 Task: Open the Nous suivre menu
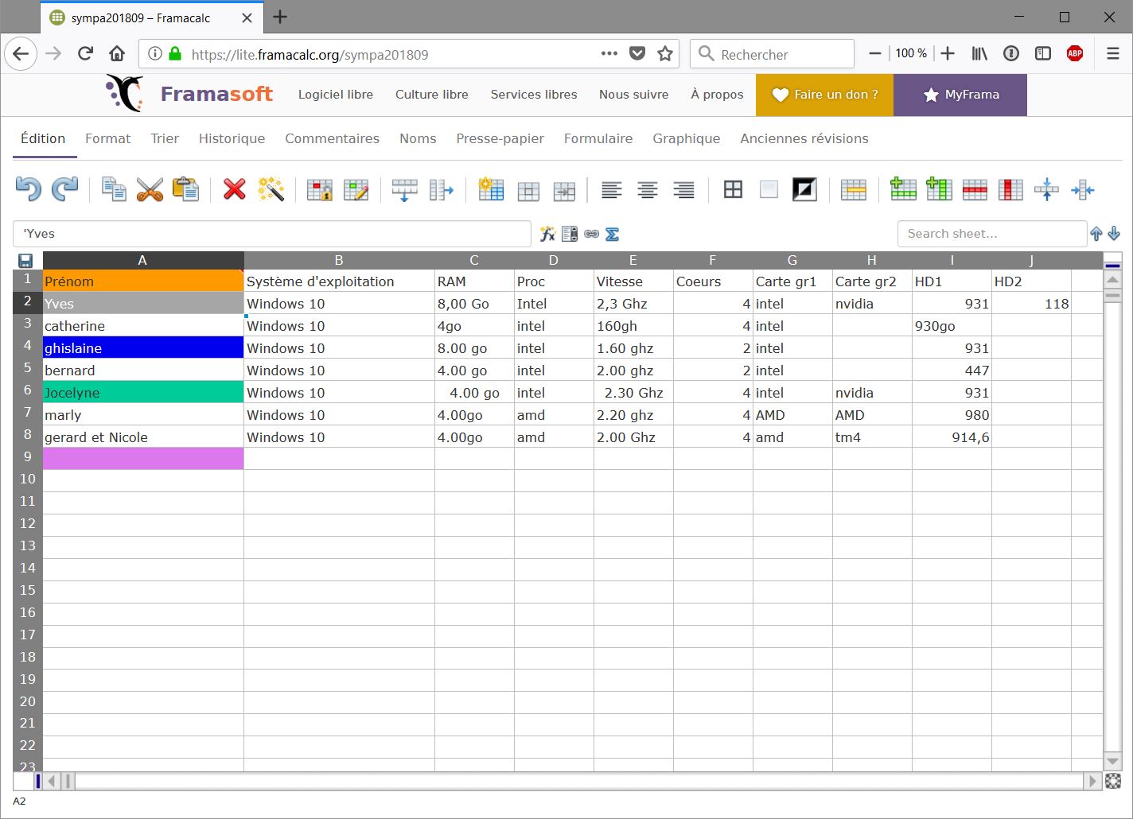[x=634, y=95]
